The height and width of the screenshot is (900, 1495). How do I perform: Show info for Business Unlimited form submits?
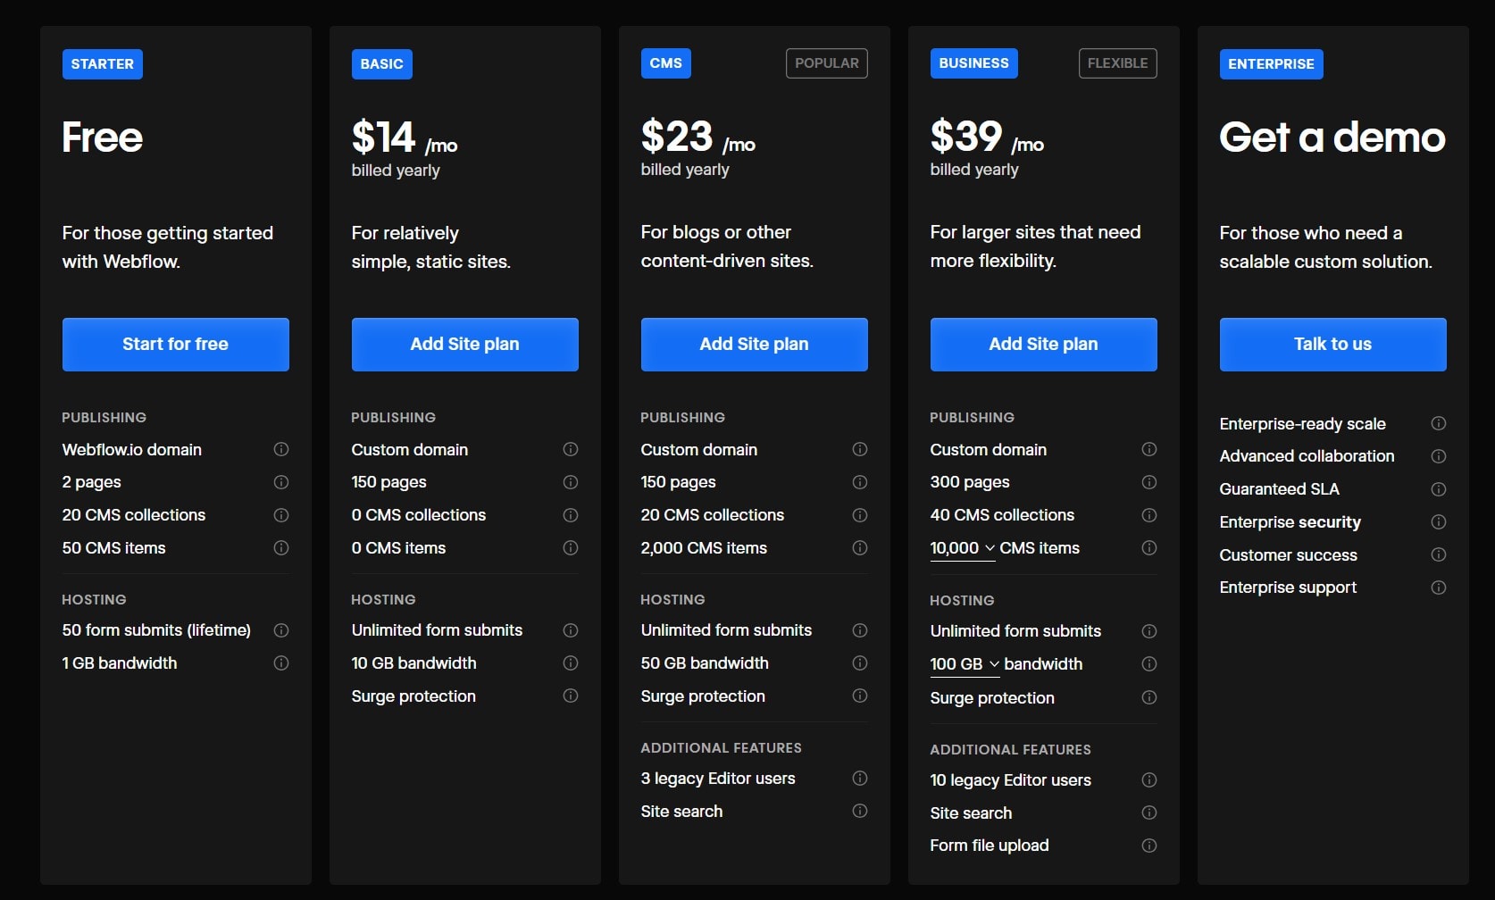click(1149, 631)
